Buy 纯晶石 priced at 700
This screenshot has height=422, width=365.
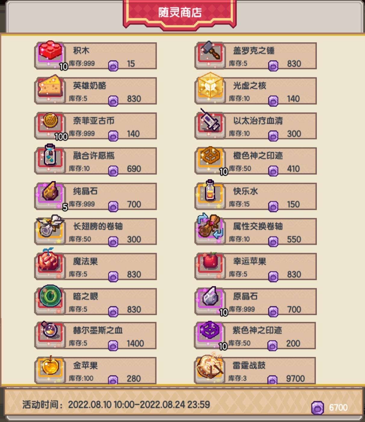click(96, 196)
